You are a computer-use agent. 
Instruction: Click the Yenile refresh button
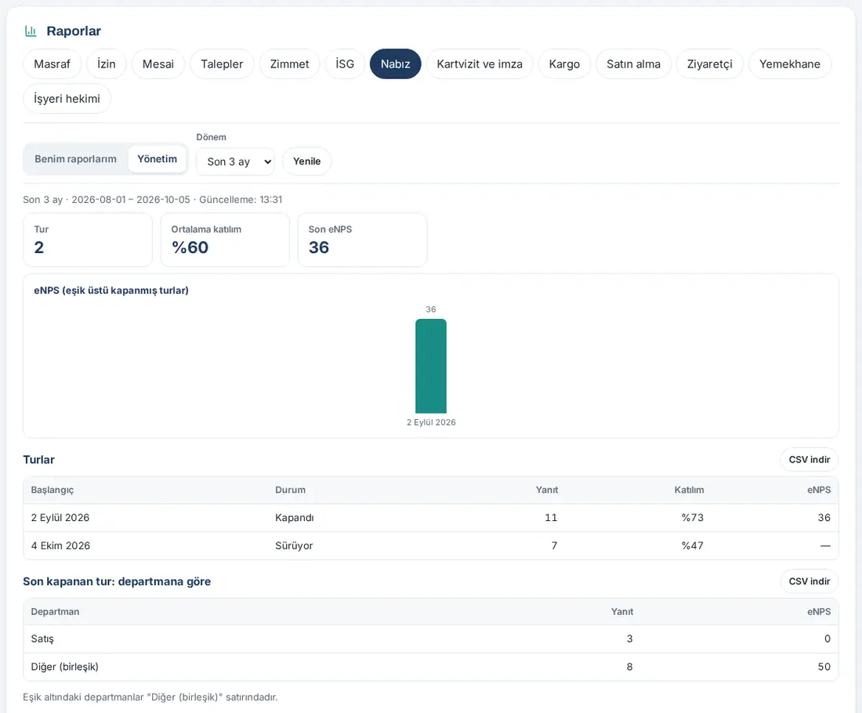point(306,161)
